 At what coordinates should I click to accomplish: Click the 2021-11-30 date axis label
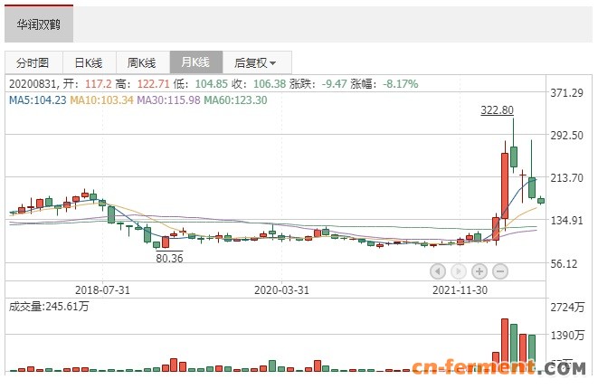pyautogui.click(x=459, y=290)
